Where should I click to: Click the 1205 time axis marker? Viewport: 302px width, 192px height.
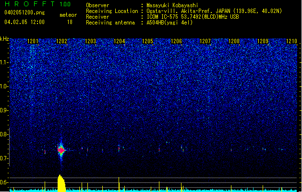147,41
